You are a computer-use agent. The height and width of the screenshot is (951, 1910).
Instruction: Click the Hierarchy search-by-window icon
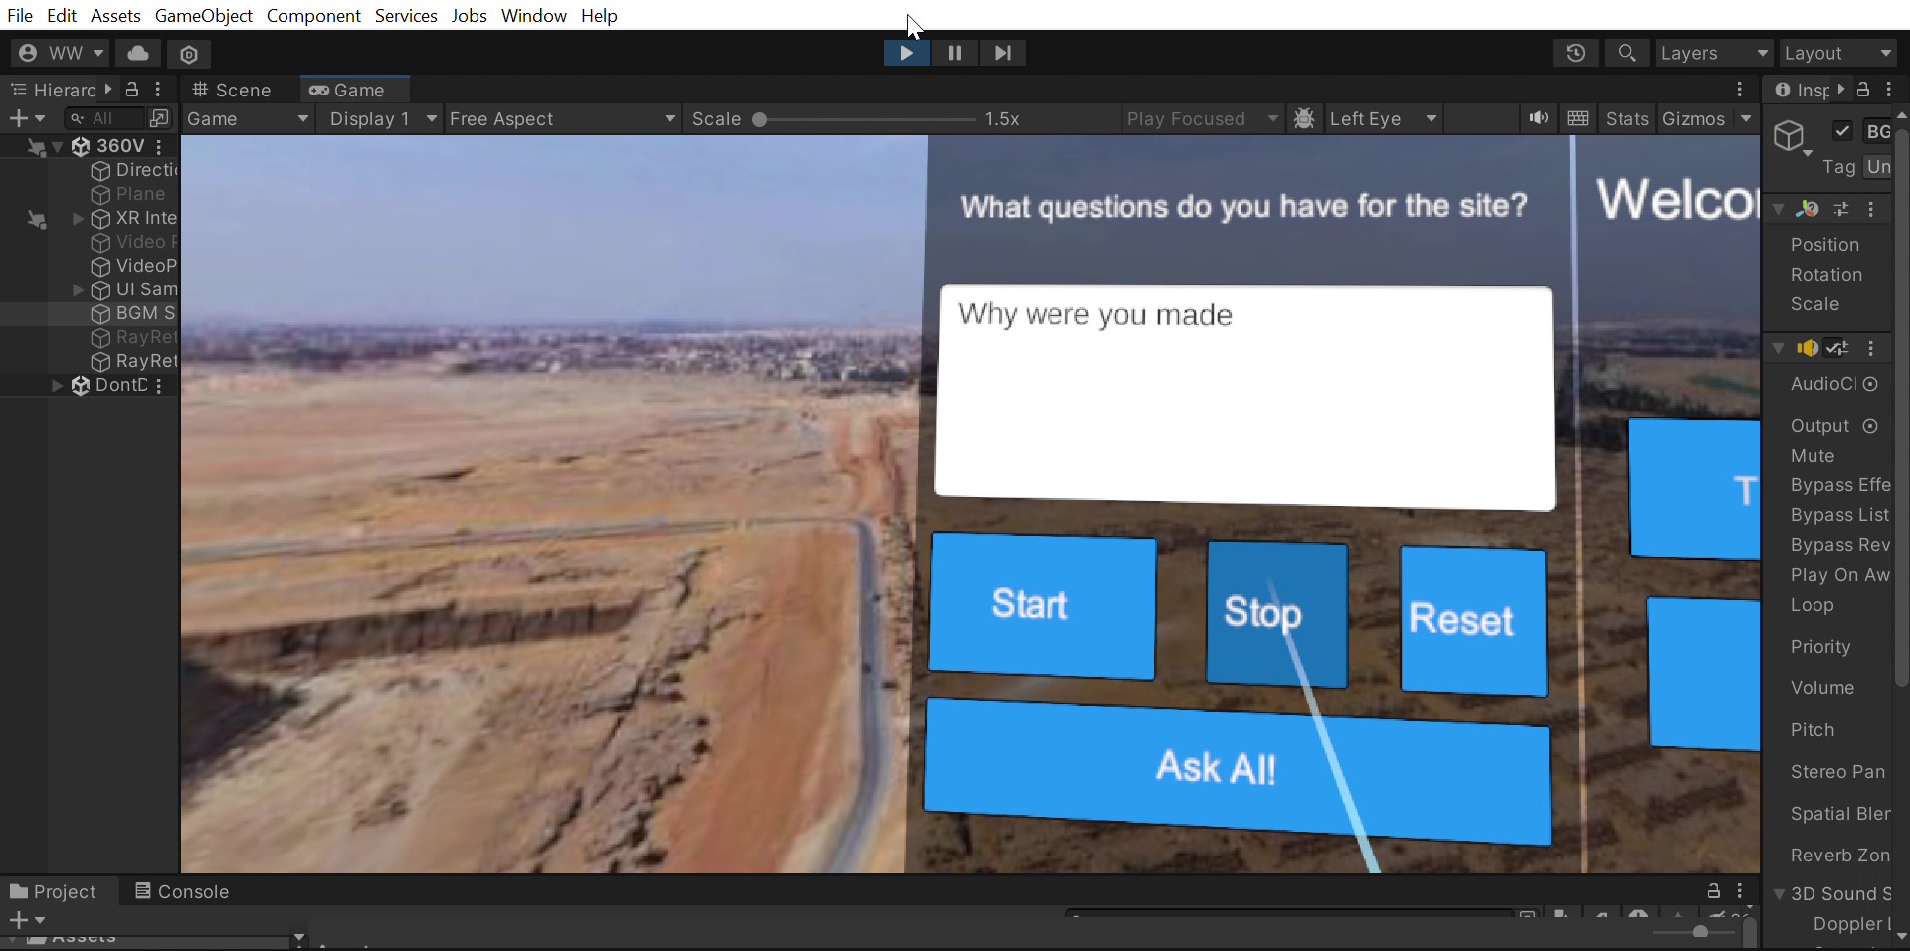(159, 118)
